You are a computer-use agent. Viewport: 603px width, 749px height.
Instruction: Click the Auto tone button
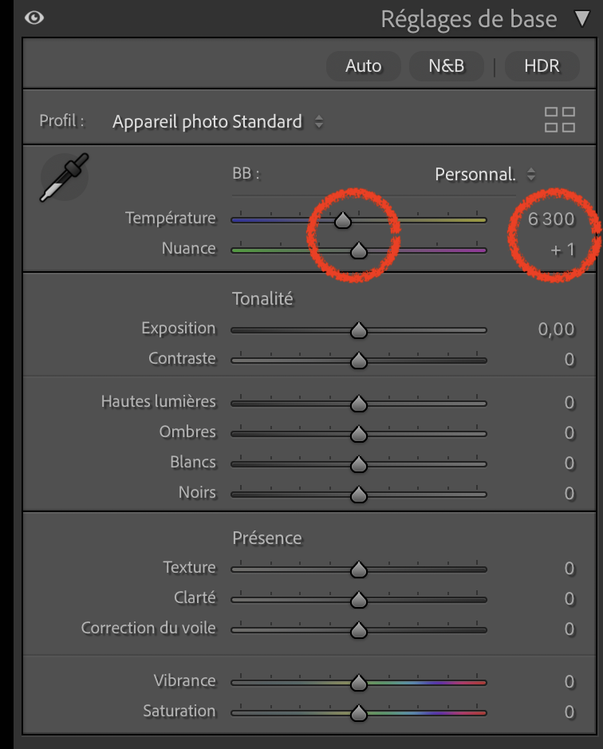[x=363, y=66]
